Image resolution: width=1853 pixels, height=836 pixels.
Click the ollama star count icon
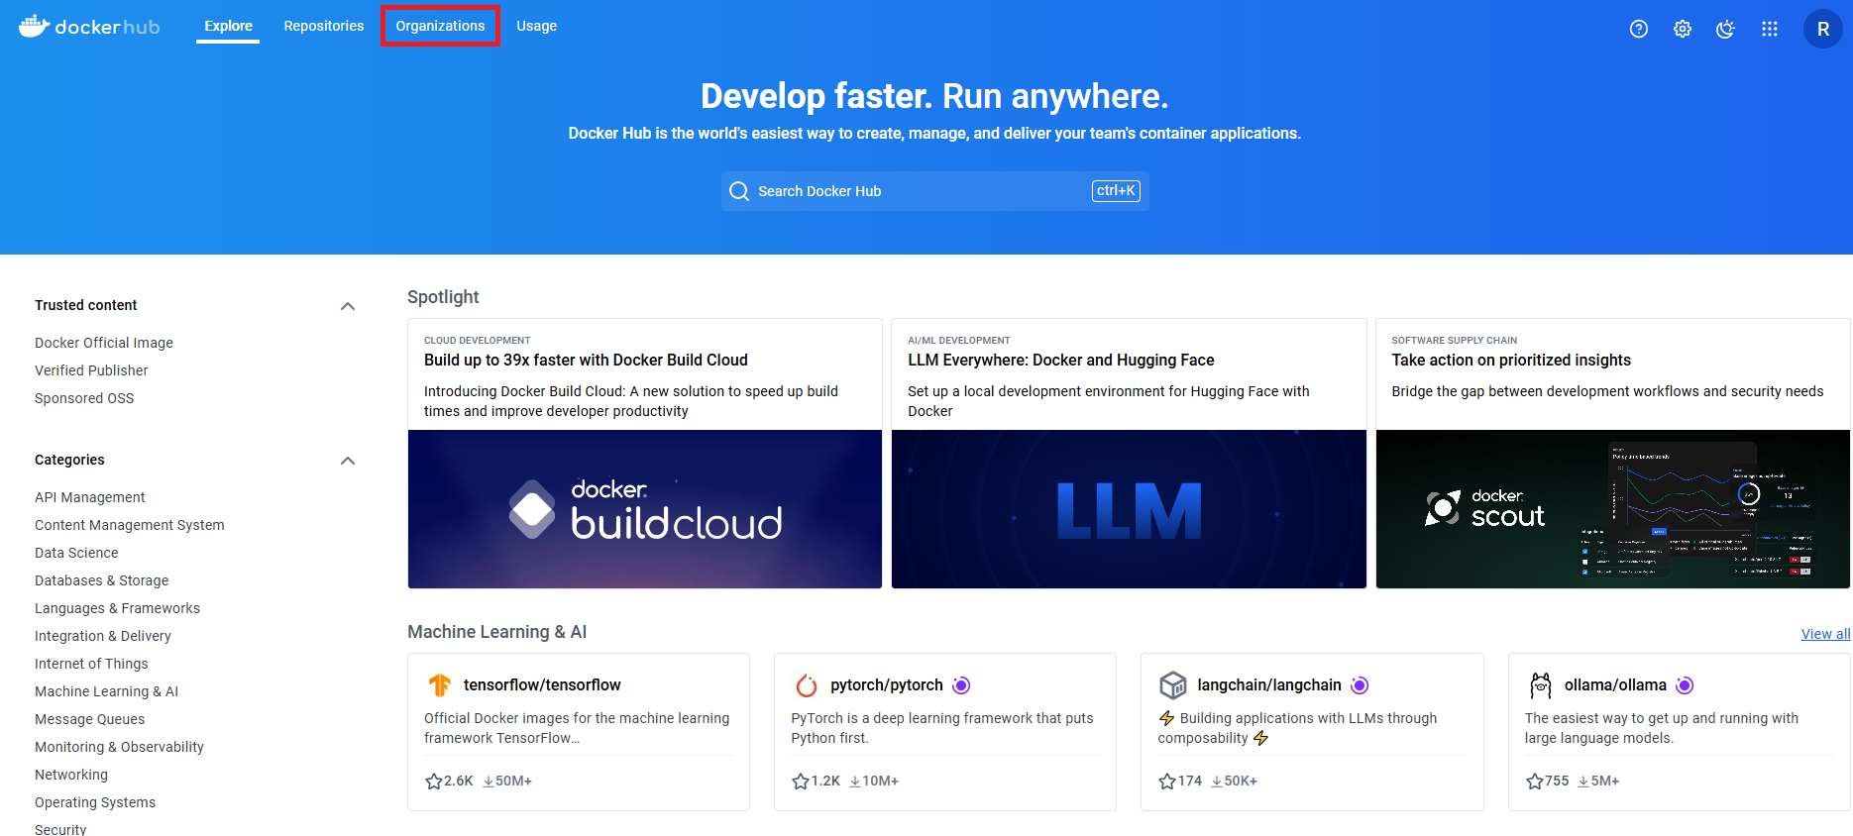pos(1535,782)
